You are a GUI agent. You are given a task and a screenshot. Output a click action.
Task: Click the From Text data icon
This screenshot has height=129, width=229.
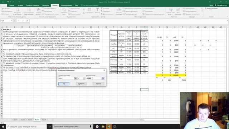pos(5,14)
